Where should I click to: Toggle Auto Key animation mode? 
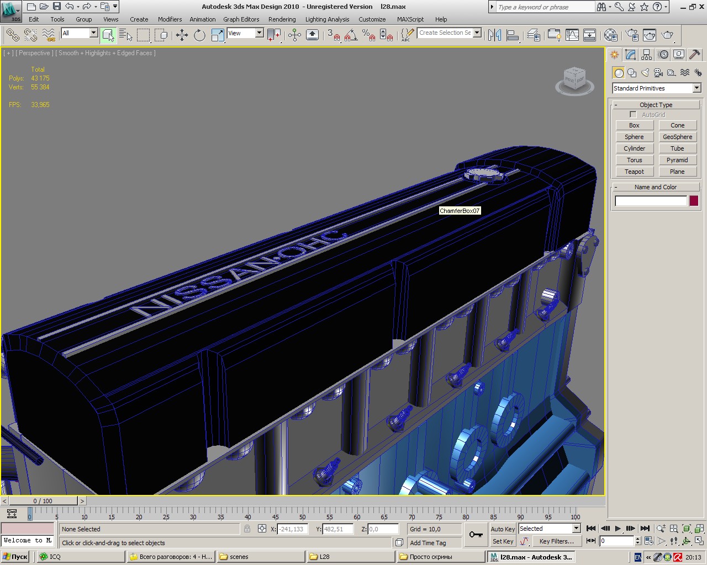503,529
